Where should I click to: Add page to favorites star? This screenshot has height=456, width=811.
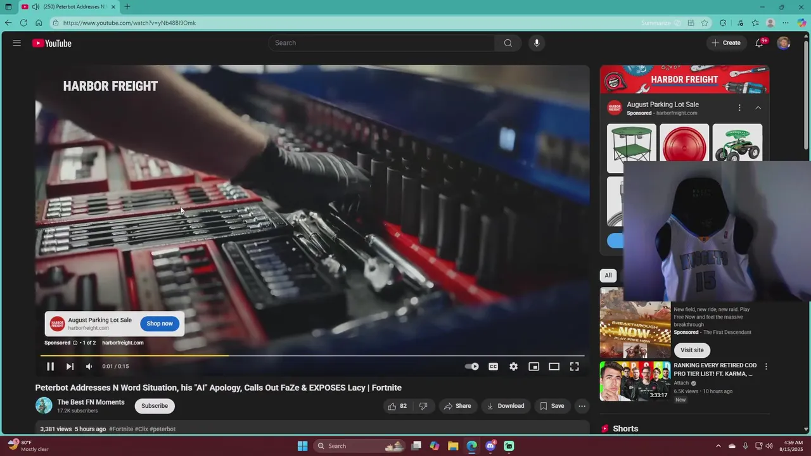(705, 23)
